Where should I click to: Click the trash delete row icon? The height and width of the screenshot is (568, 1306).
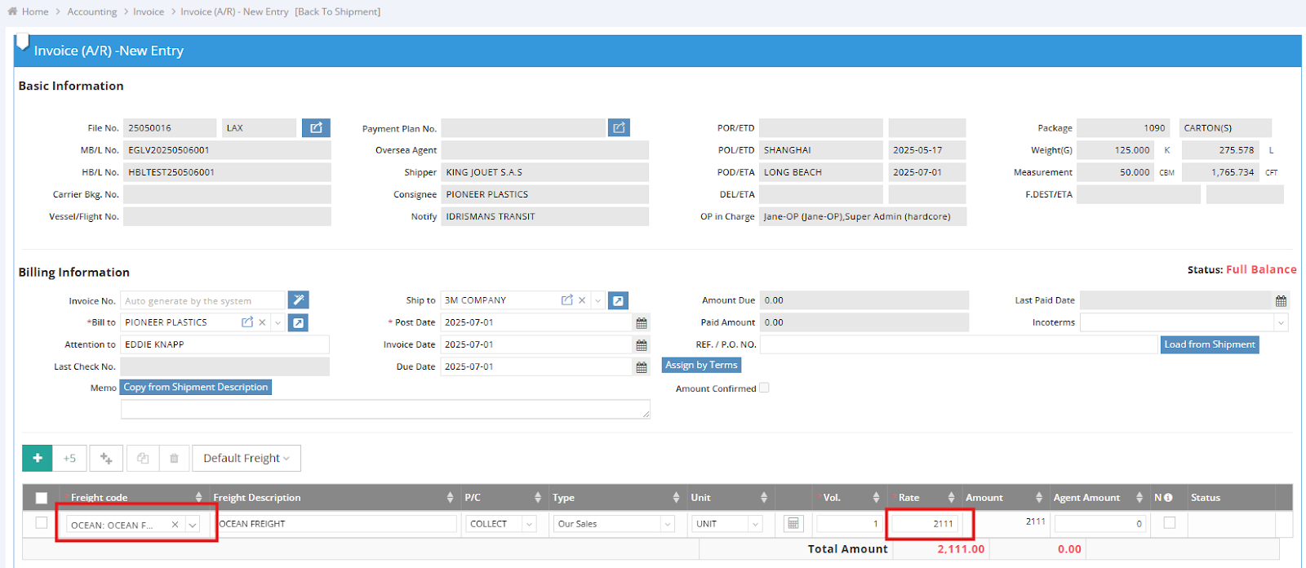[x=174, y=458]
